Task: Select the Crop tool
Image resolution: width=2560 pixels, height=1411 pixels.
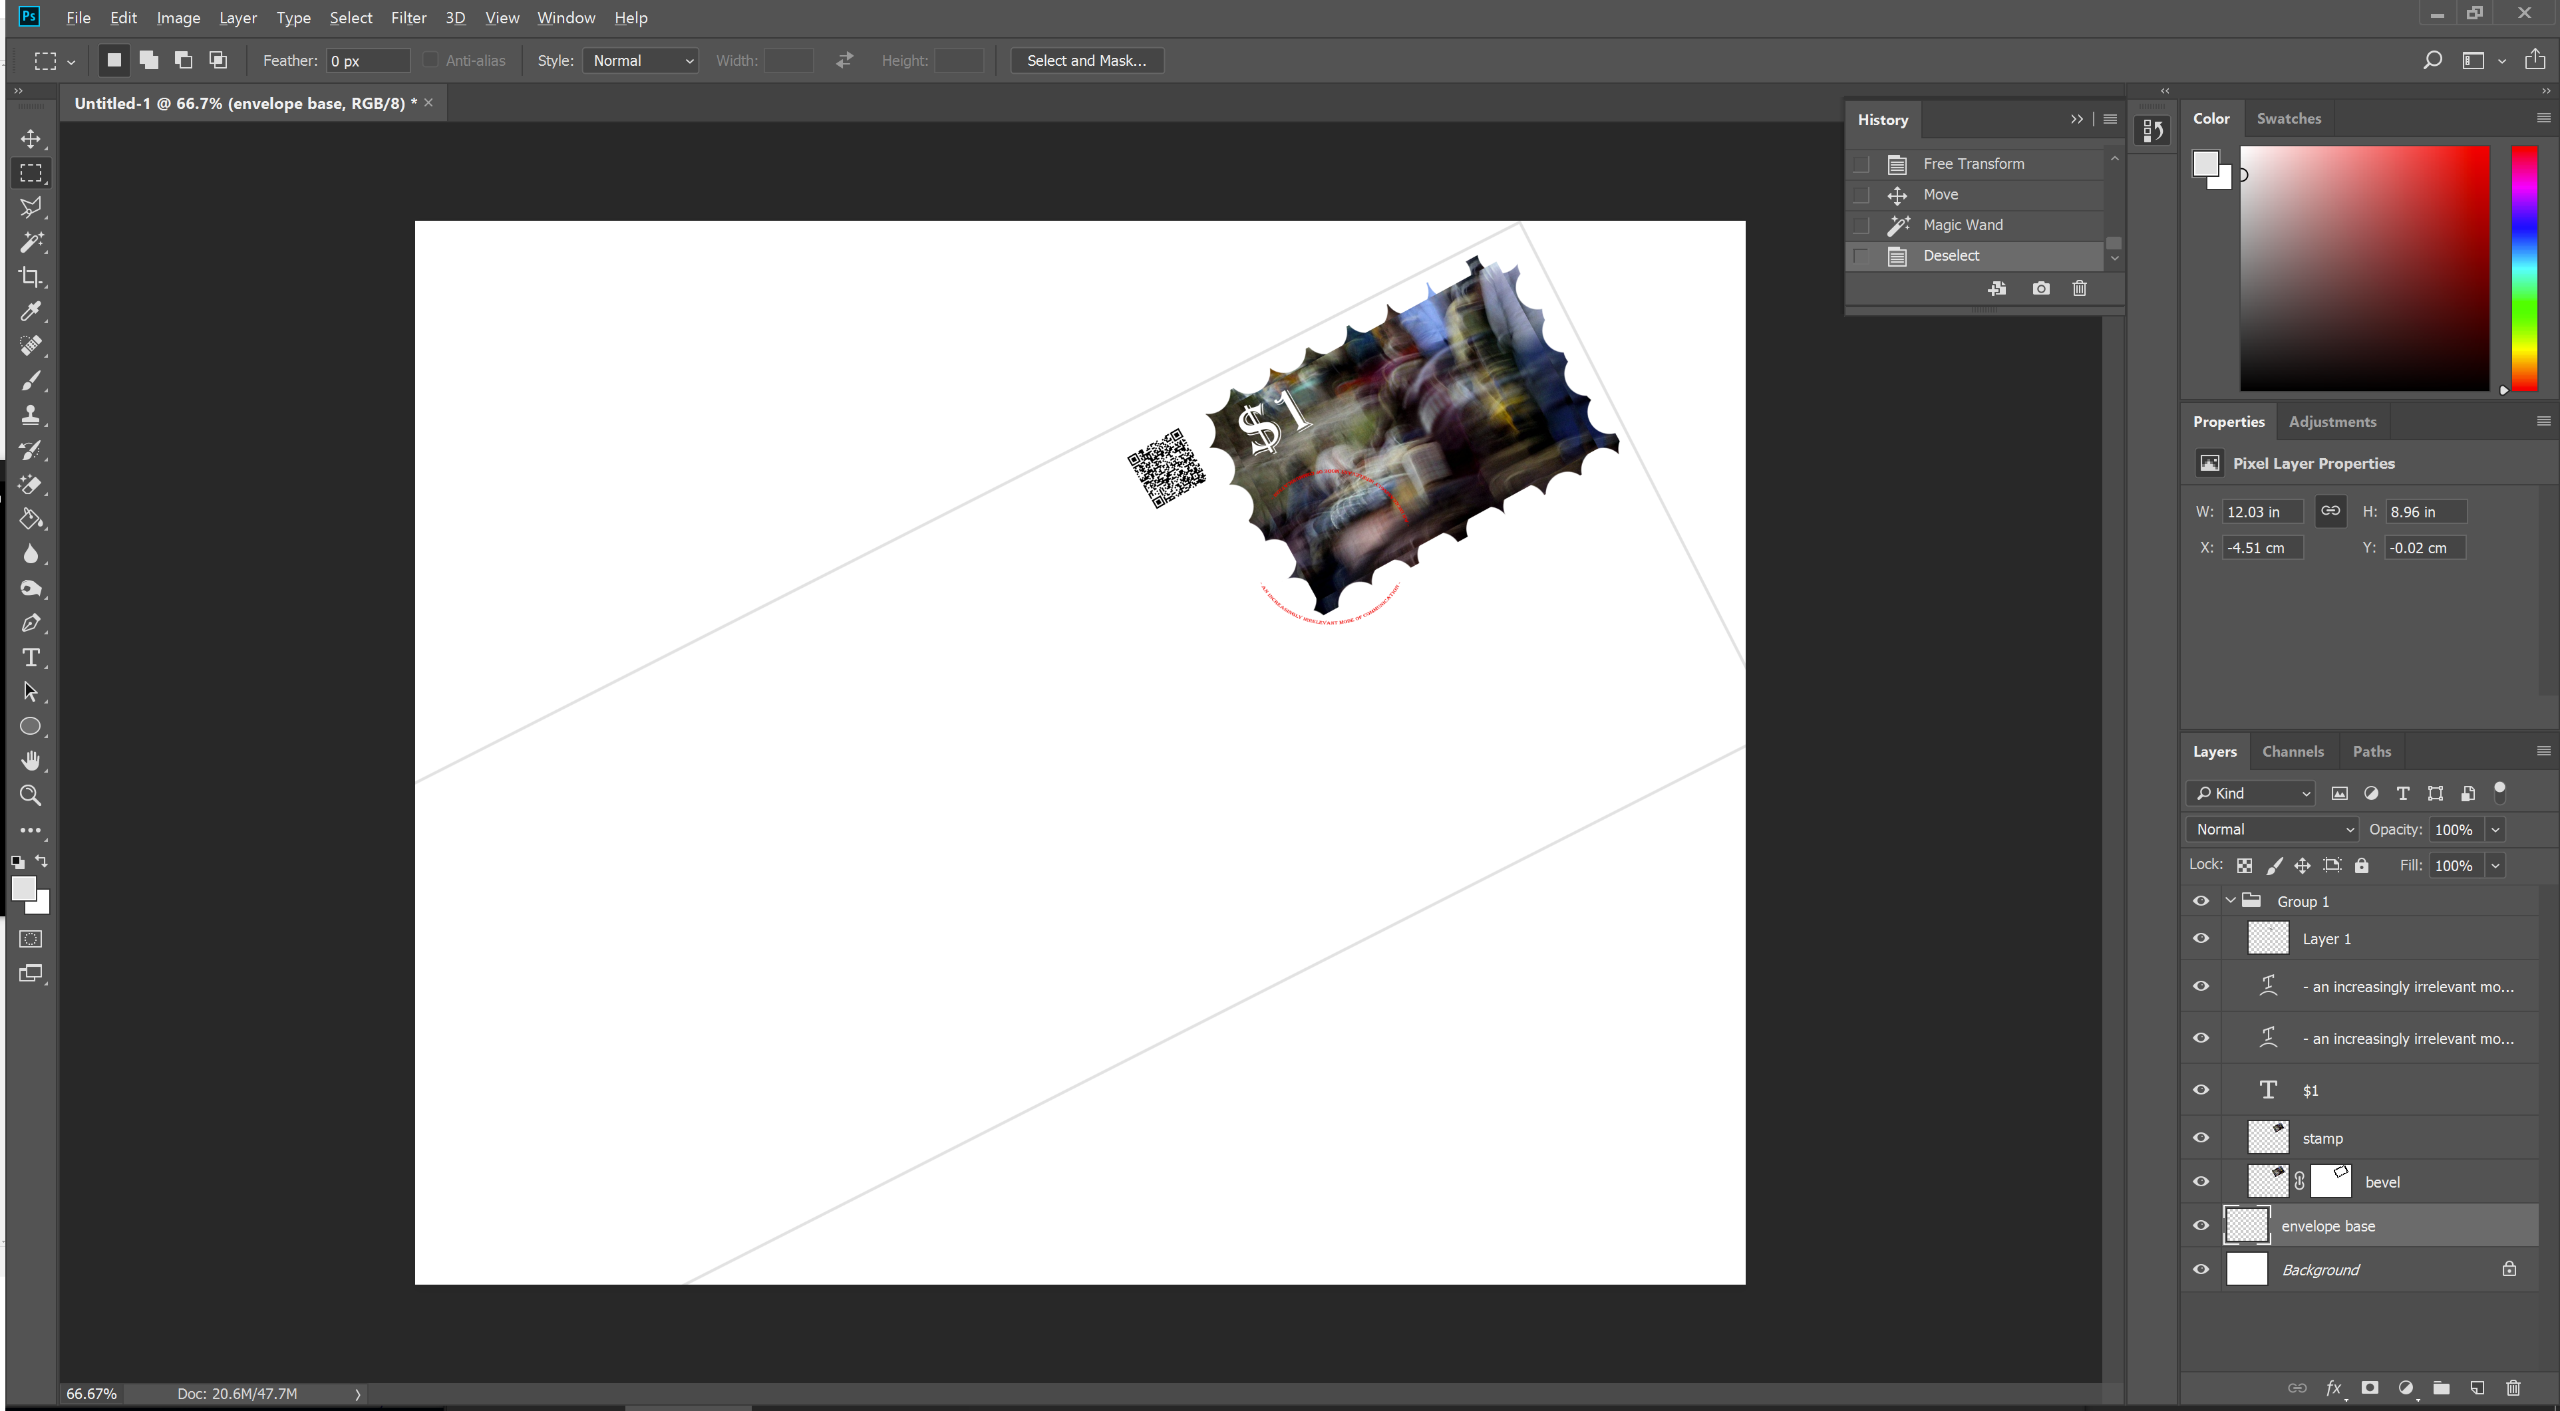Action: [31, 277]
